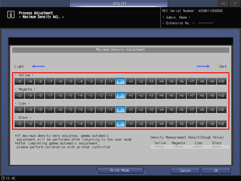Set Cyan density to -10
This screenshot has height=181, width=241.
pyautogui.click(x=19, y=110)
